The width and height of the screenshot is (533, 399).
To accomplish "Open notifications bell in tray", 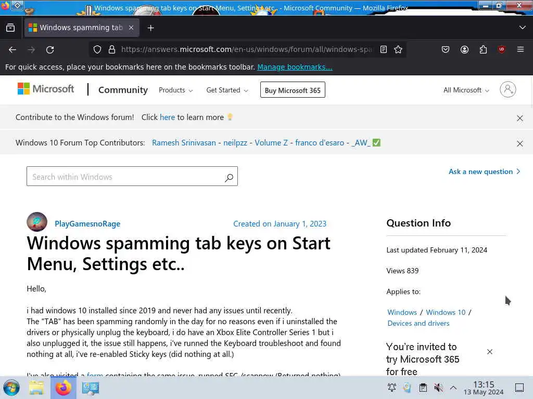I will (x=392, y=388).
